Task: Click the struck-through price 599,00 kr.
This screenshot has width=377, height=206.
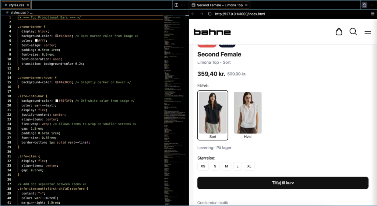Action: coord(237,74)
